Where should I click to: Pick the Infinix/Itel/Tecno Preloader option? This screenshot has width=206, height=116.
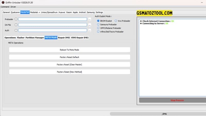98,31
